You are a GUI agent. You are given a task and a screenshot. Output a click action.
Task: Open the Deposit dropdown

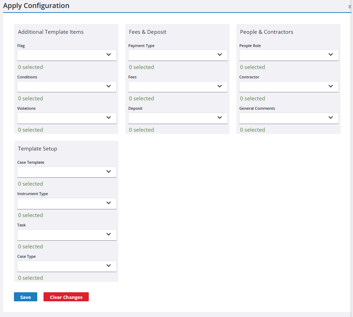(178, 118)
